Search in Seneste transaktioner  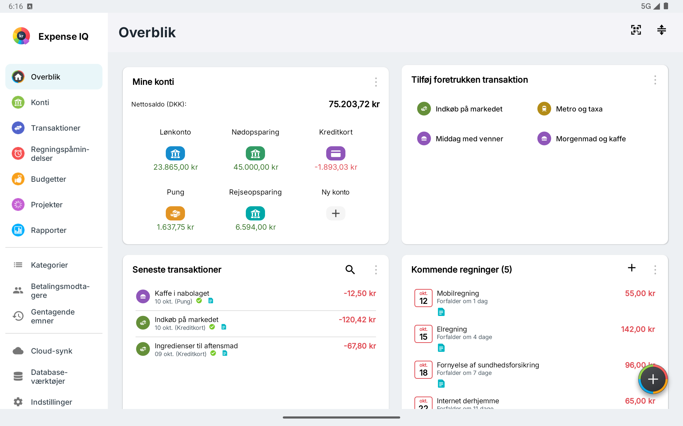[x=350, y=270]
